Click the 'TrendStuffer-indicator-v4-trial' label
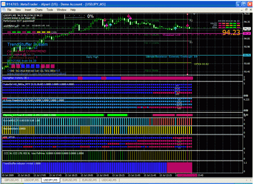The height and width of the screenshot is (184, 254). coord(22,163)
